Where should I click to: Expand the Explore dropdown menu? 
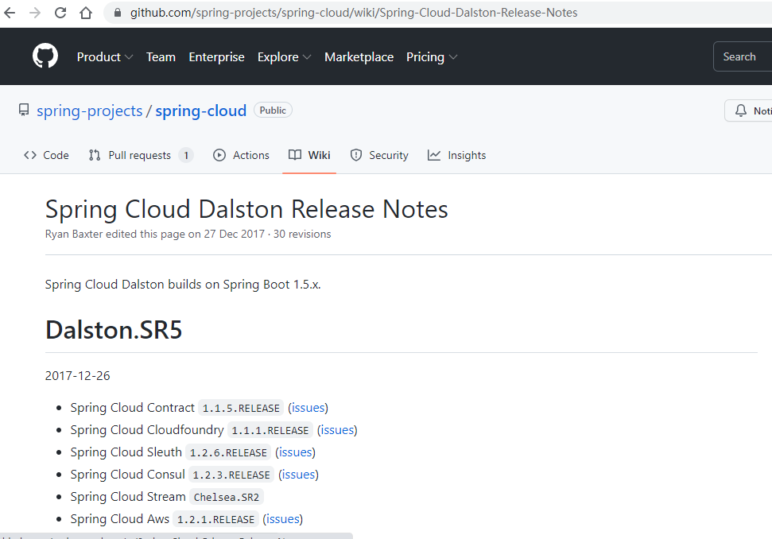pos(284,57)
